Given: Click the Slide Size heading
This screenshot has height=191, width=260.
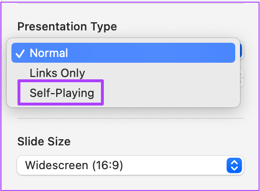Looking at the screenshot, I should (x=44, y=141).
